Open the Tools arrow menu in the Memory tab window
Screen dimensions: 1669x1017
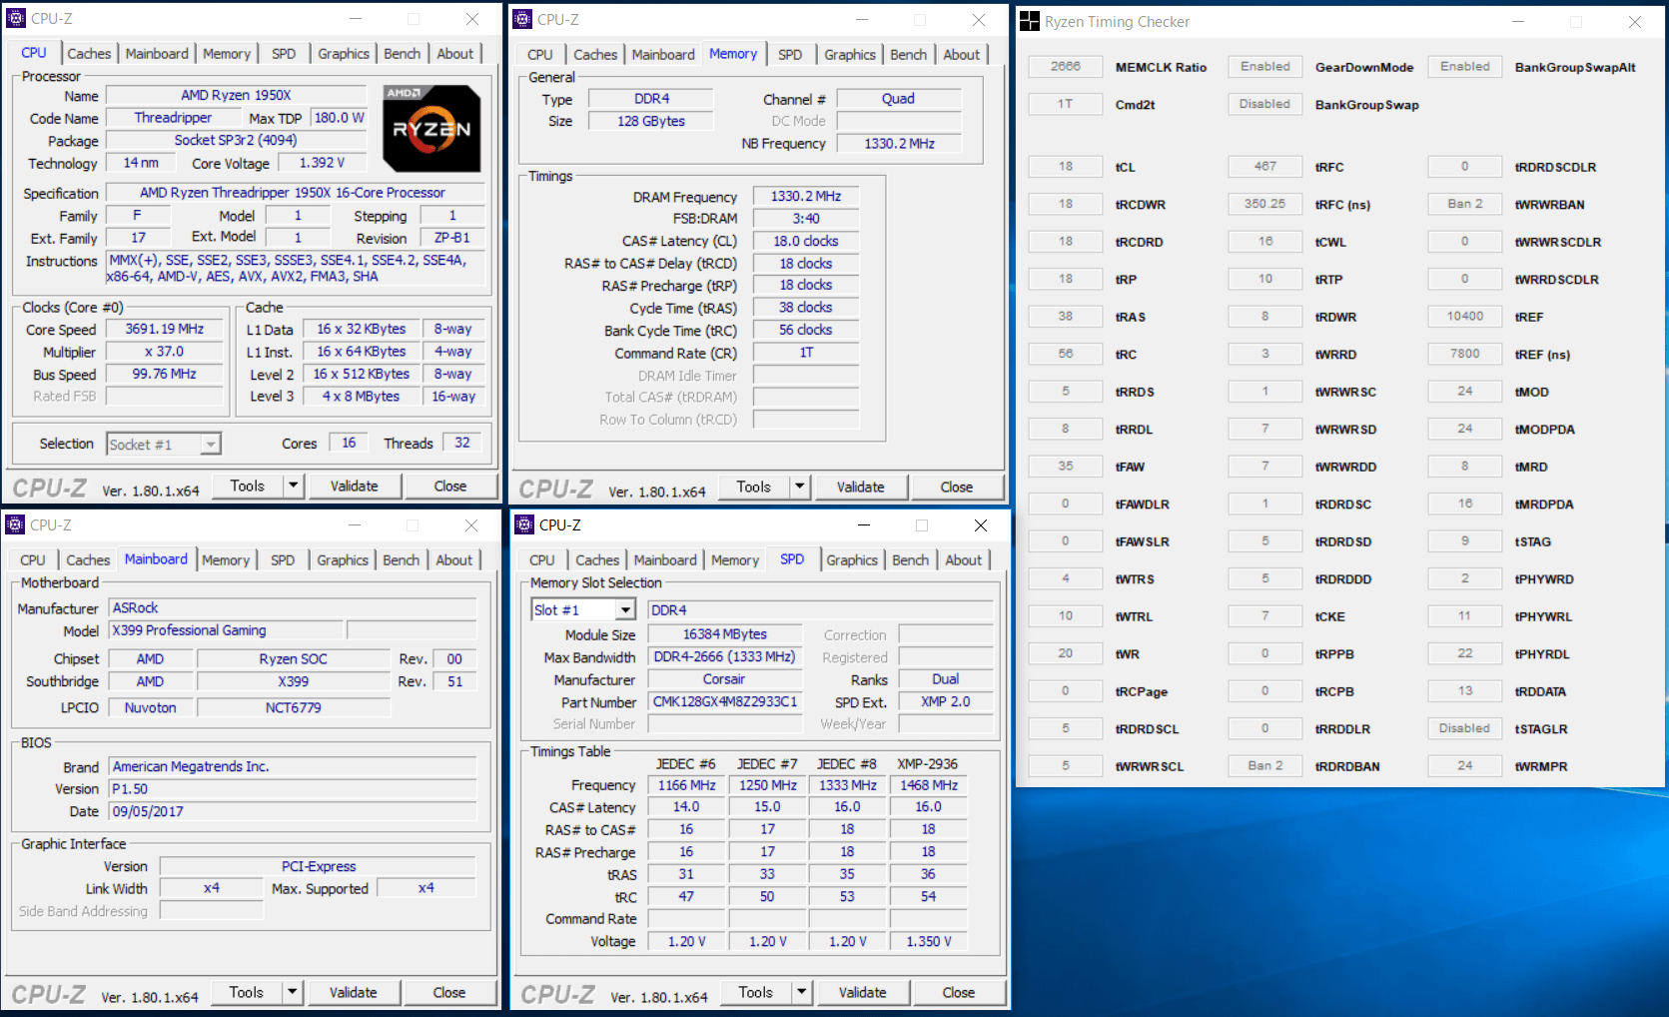pyautogui.click(x=800, y=488)
